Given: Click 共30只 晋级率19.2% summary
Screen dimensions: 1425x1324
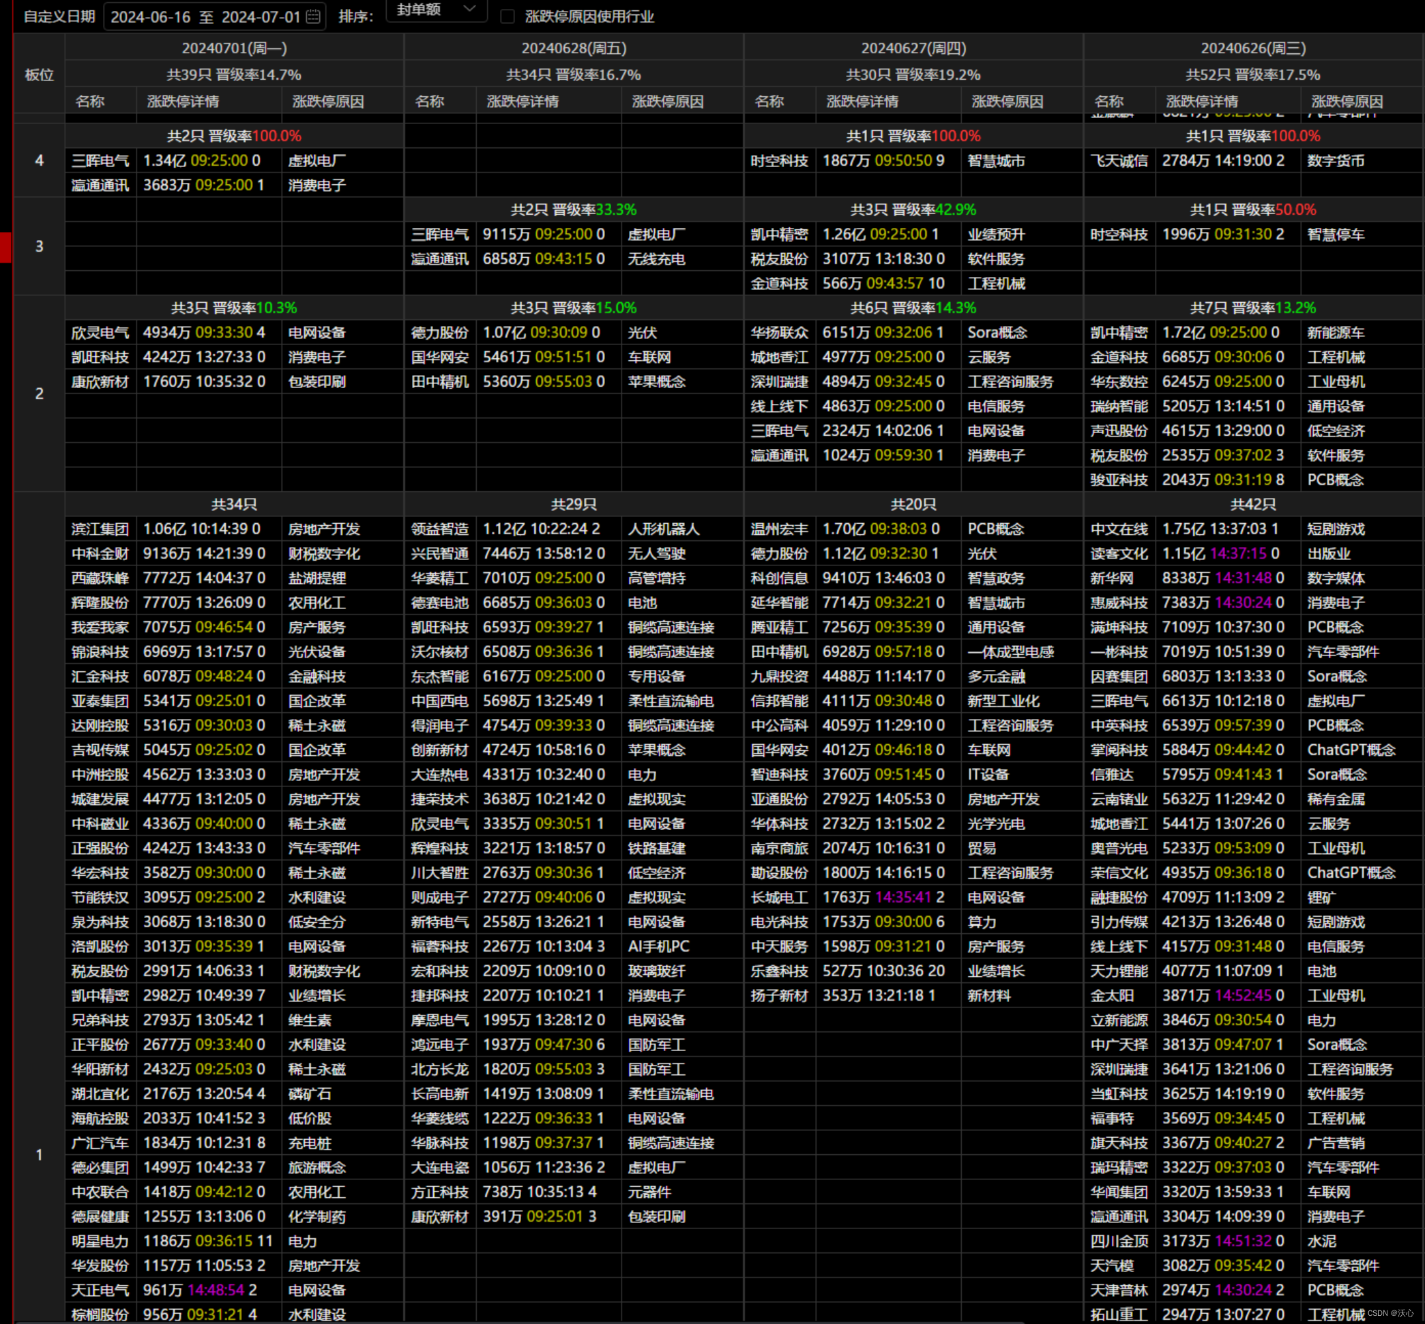Looking at the screenshot, I should (913, 74).
